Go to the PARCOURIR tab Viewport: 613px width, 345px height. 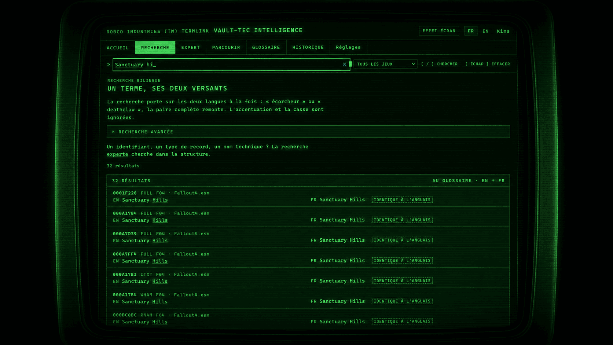tap(226, 47)
